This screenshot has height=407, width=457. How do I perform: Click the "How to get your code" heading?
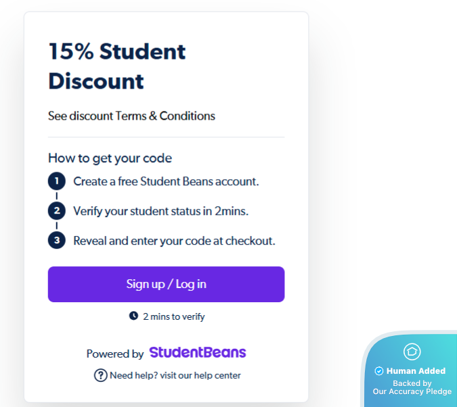[110, 158]
